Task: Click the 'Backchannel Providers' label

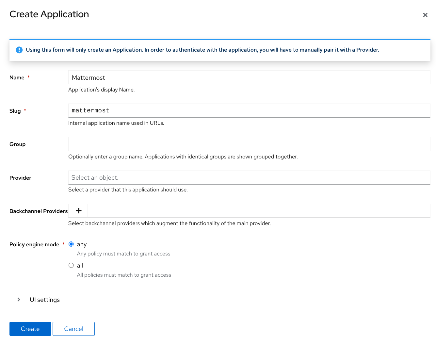Action: click(x=39, y=211)
